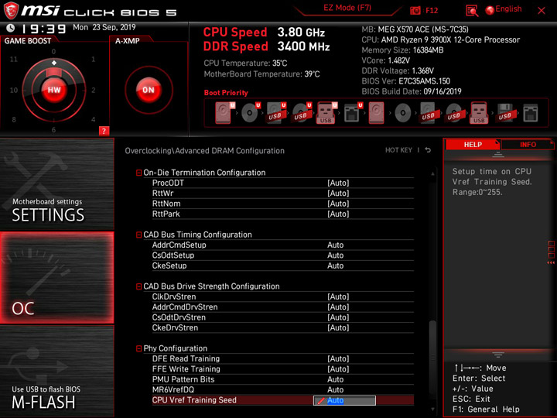Click the F12 screenshot camera icon
Viewport: 557px width, 418px height.
[x=415, y=11]
